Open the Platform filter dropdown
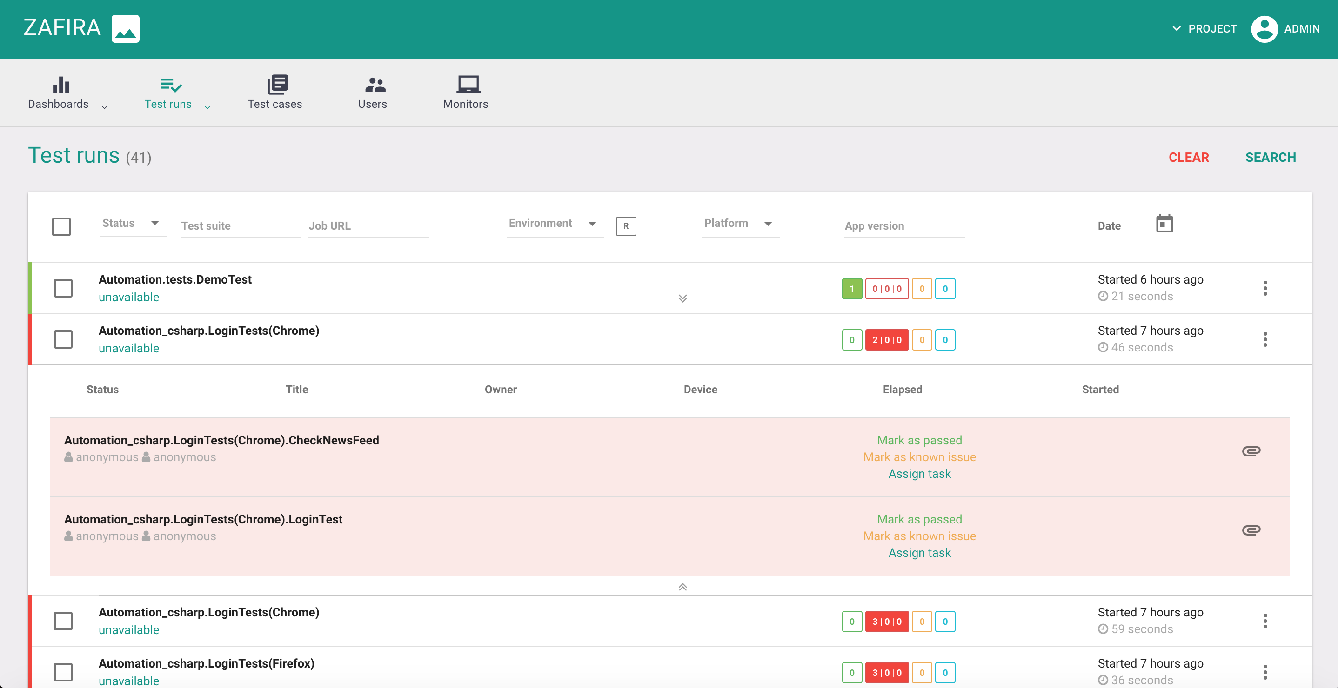This screenshot has height=688, width=1338. tap(739, 224)
